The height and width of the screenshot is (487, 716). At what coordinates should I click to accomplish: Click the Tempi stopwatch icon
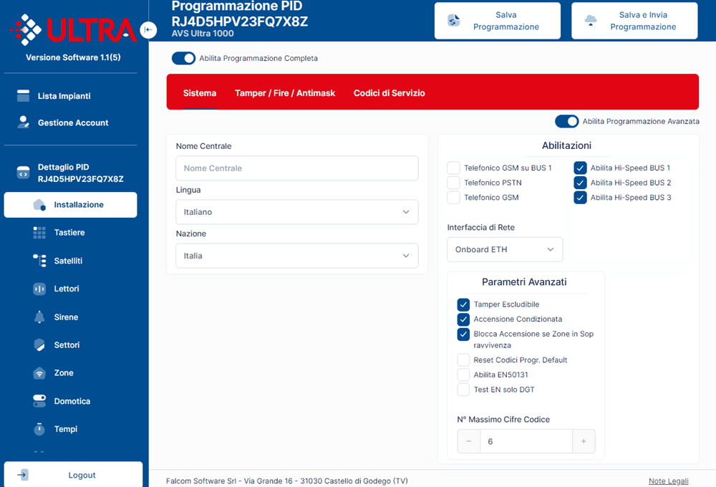(39, 429)
